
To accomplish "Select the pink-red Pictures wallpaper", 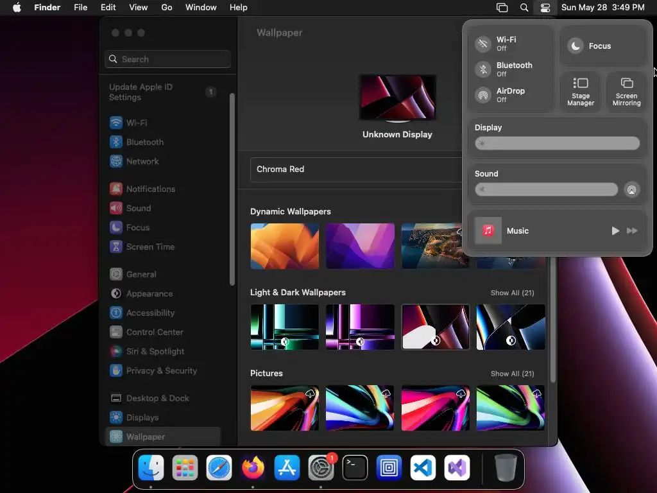I will coord(436,408).
